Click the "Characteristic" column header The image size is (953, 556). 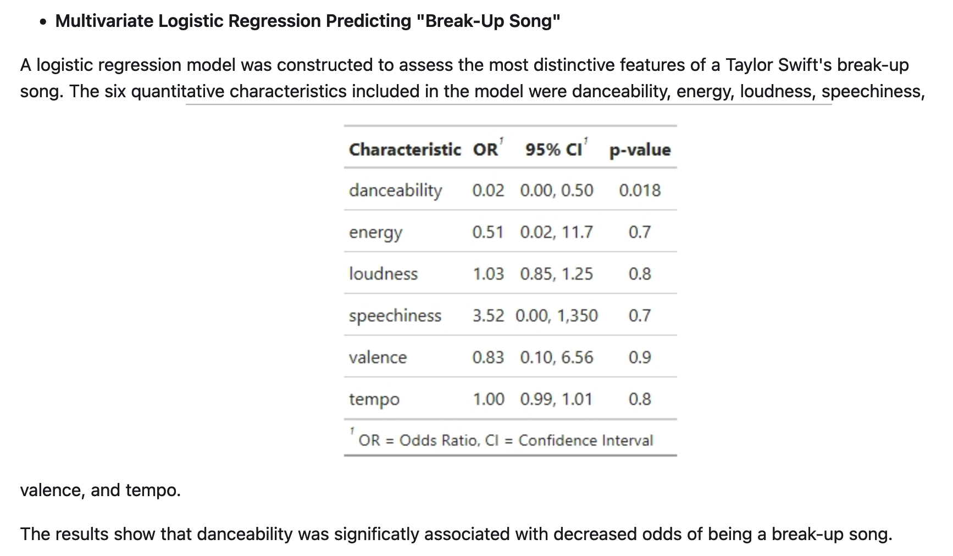[405, 149]
